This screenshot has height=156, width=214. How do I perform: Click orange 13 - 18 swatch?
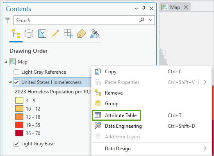19,117
